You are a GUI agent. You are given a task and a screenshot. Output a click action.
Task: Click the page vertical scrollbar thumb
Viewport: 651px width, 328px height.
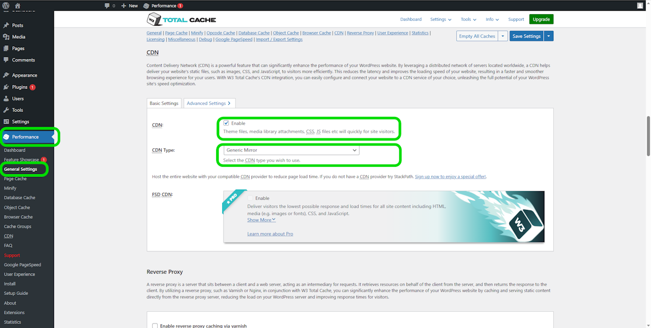648,136
